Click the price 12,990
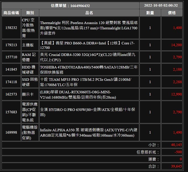The height and width of the screenshot is (172, 188). [177, 94]
